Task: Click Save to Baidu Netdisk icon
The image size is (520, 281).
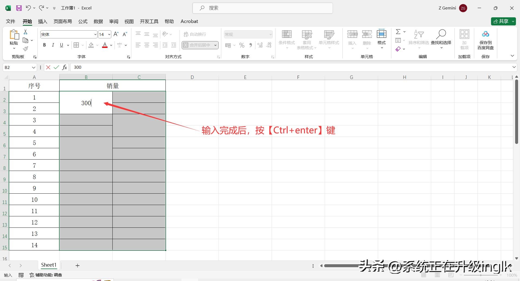Action: [x=485, y=40]
